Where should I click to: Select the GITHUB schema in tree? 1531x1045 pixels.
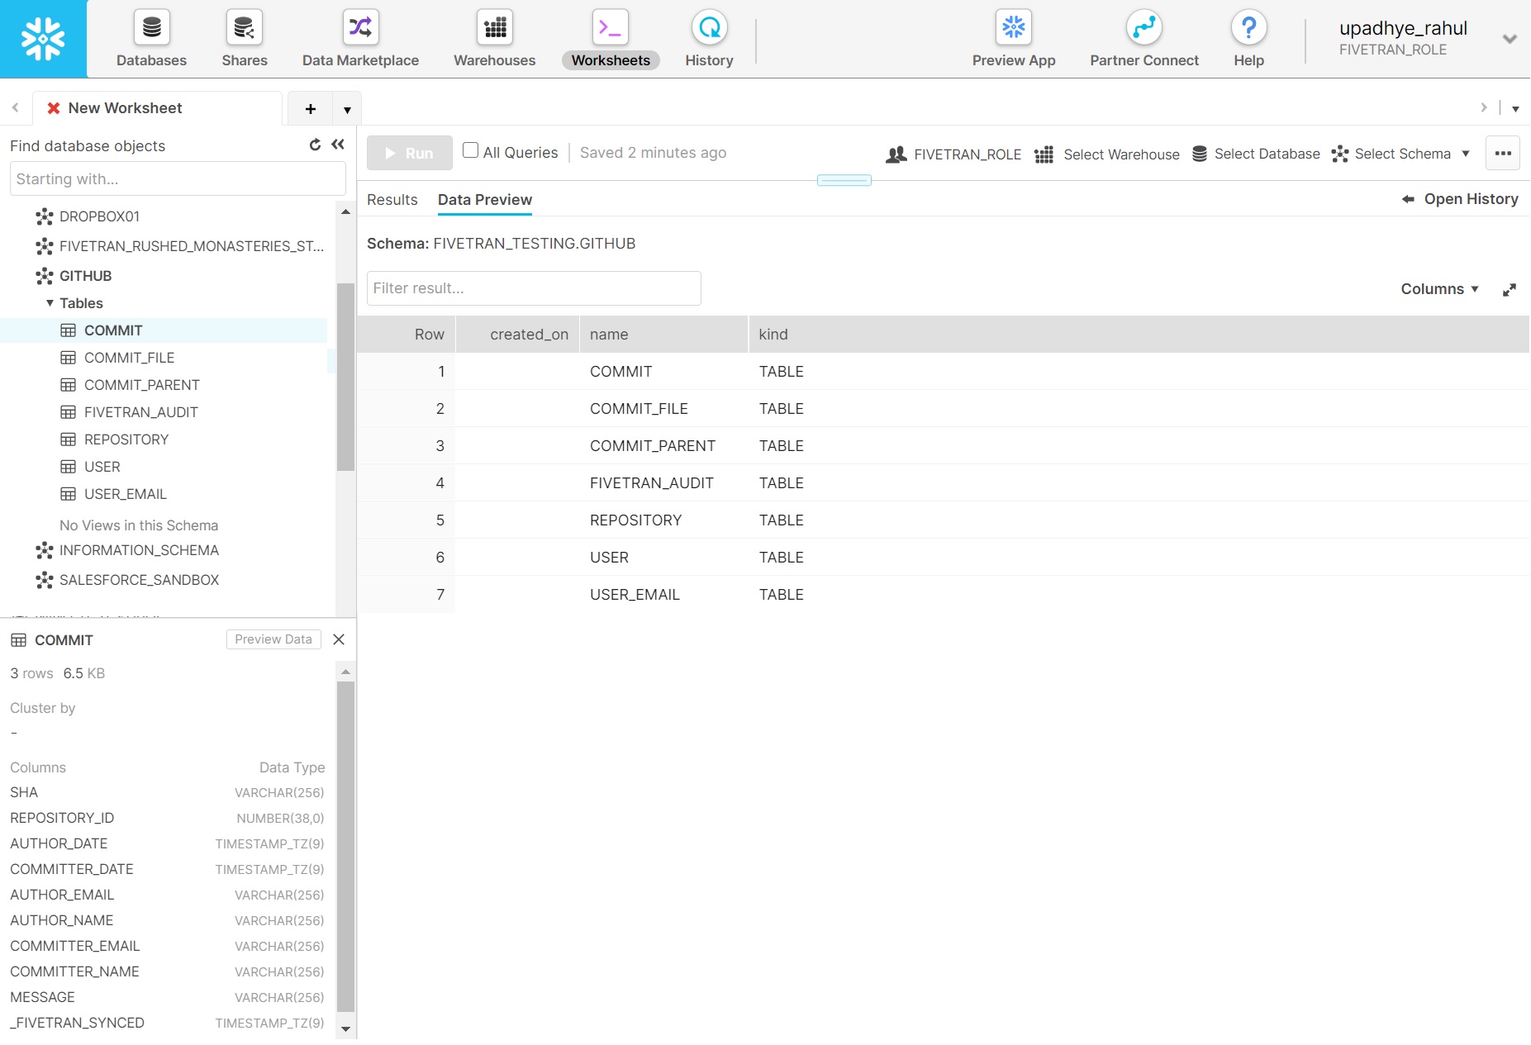point(85,276)
